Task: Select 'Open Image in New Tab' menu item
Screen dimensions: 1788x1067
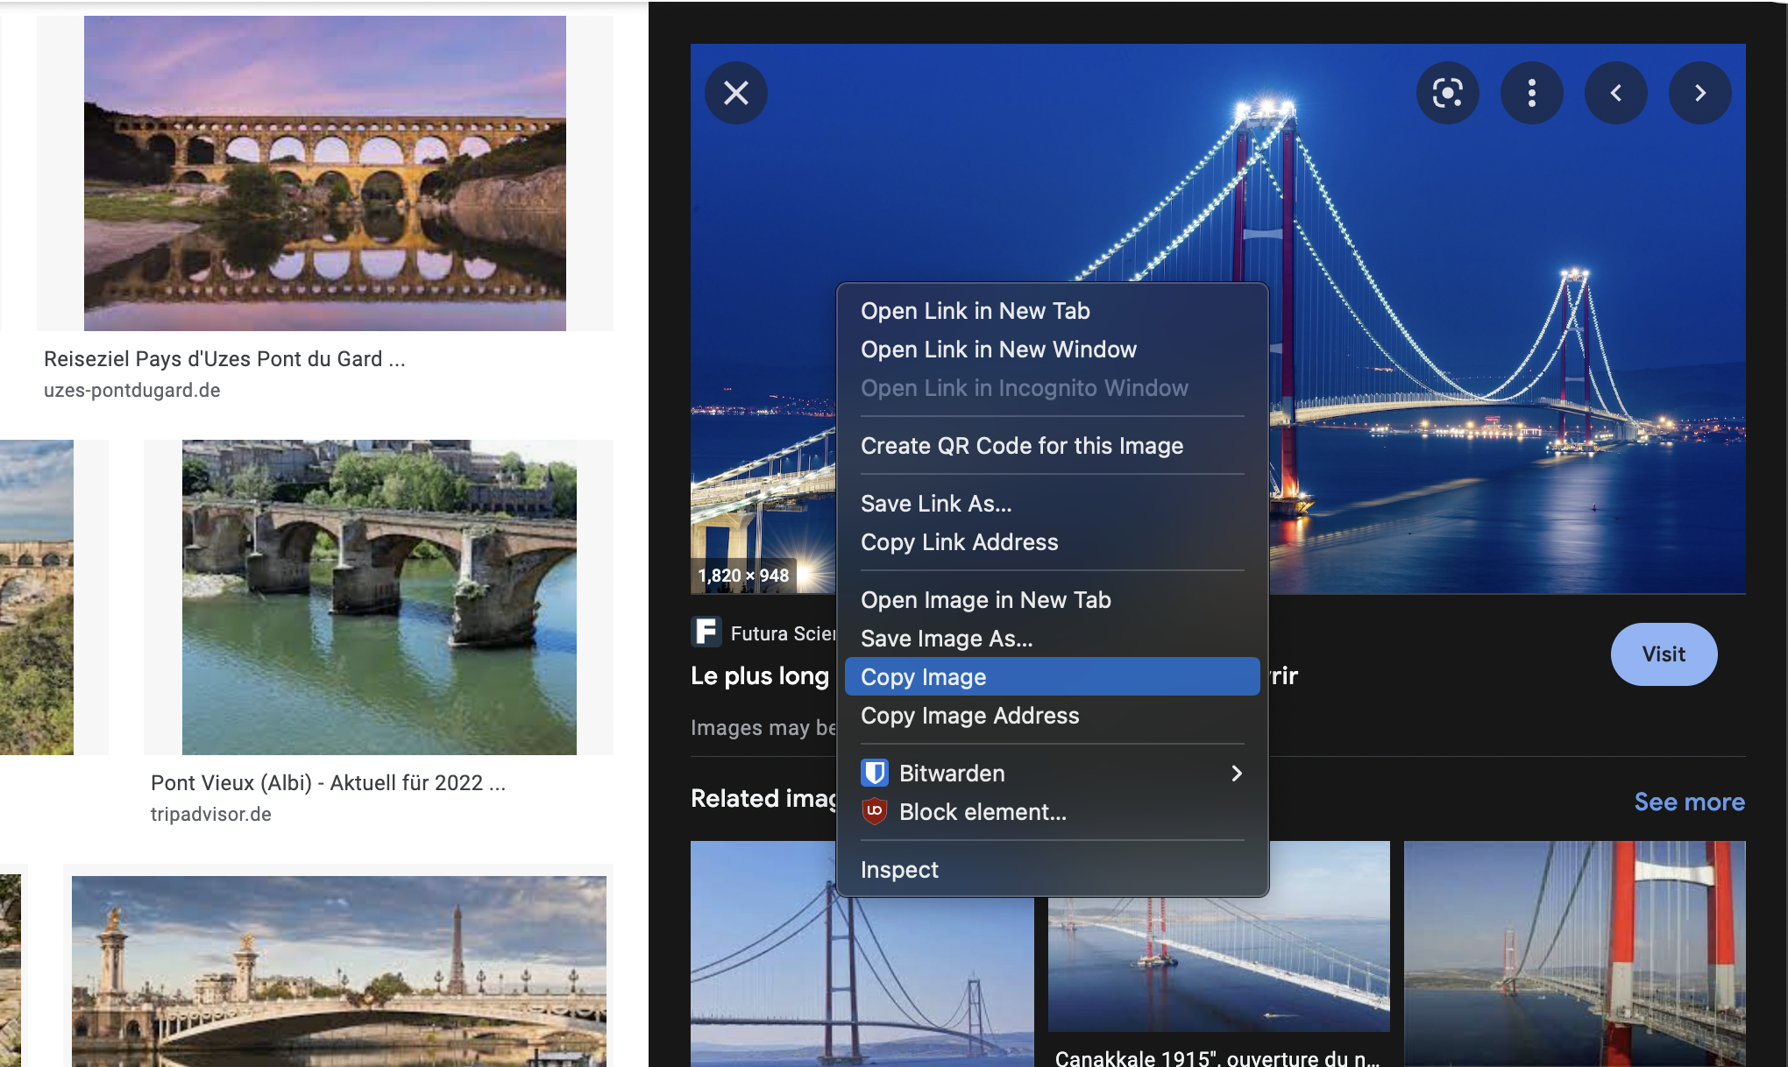Action: click(x=985, y=599)
